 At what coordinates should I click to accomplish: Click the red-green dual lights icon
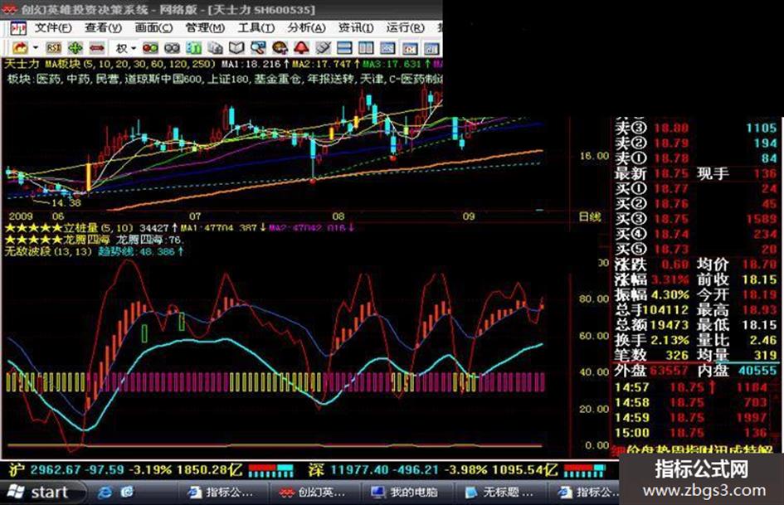[150, 48]
